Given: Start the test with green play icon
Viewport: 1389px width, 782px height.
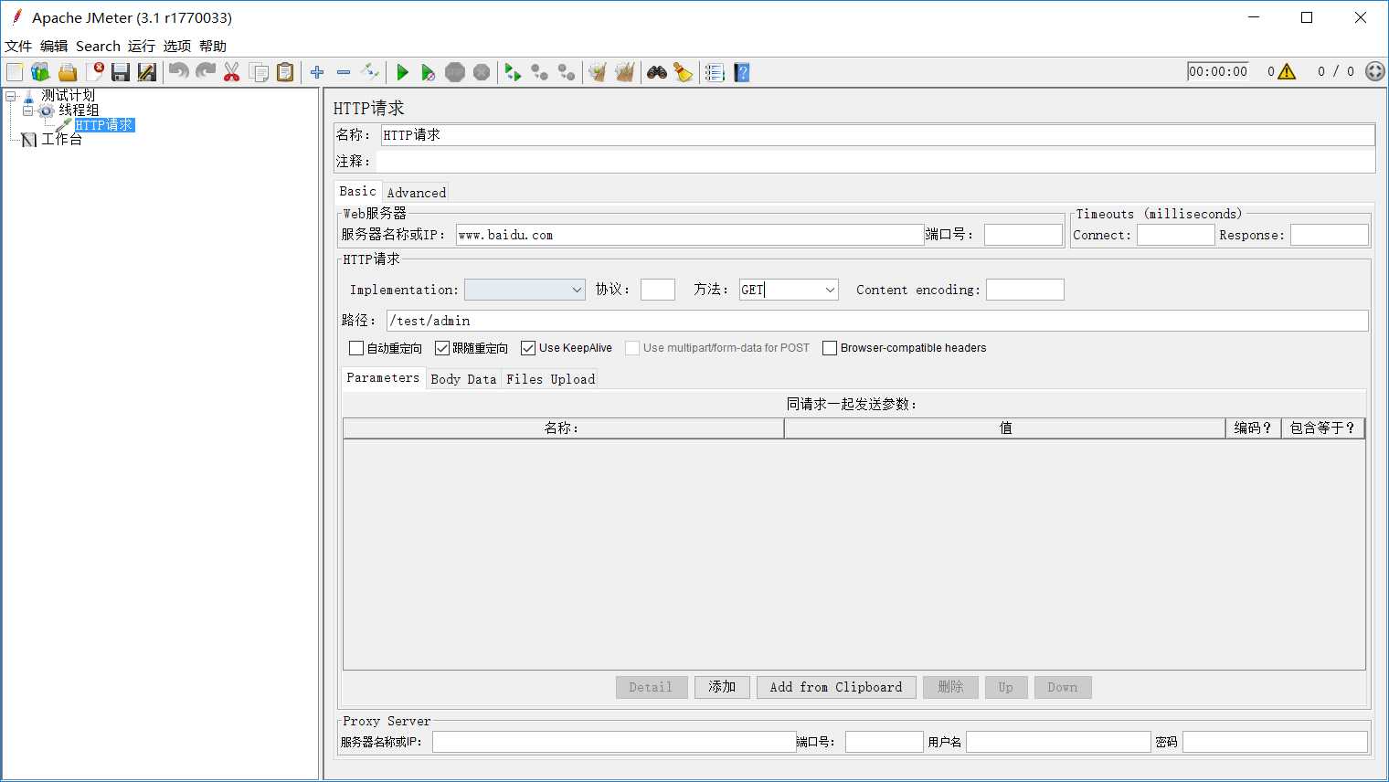Looking at the screenshot, I should point(402,72).
